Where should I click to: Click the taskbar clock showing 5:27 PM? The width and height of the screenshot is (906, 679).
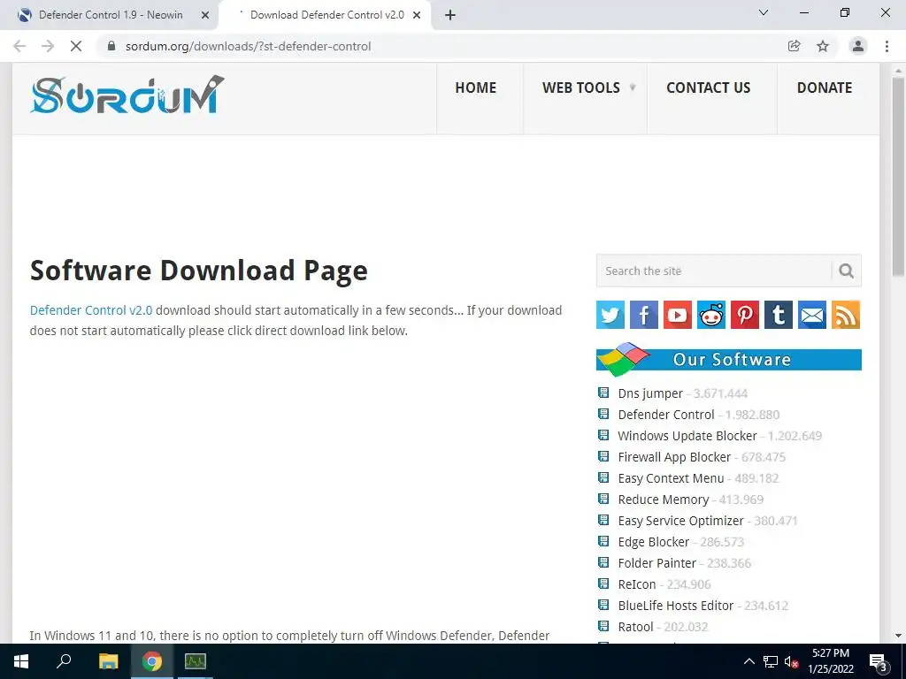(831, 661)
